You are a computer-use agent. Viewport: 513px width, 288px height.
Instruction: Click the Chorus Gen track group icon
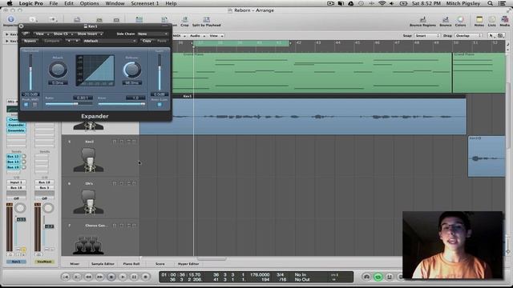[x=88, y=245]
